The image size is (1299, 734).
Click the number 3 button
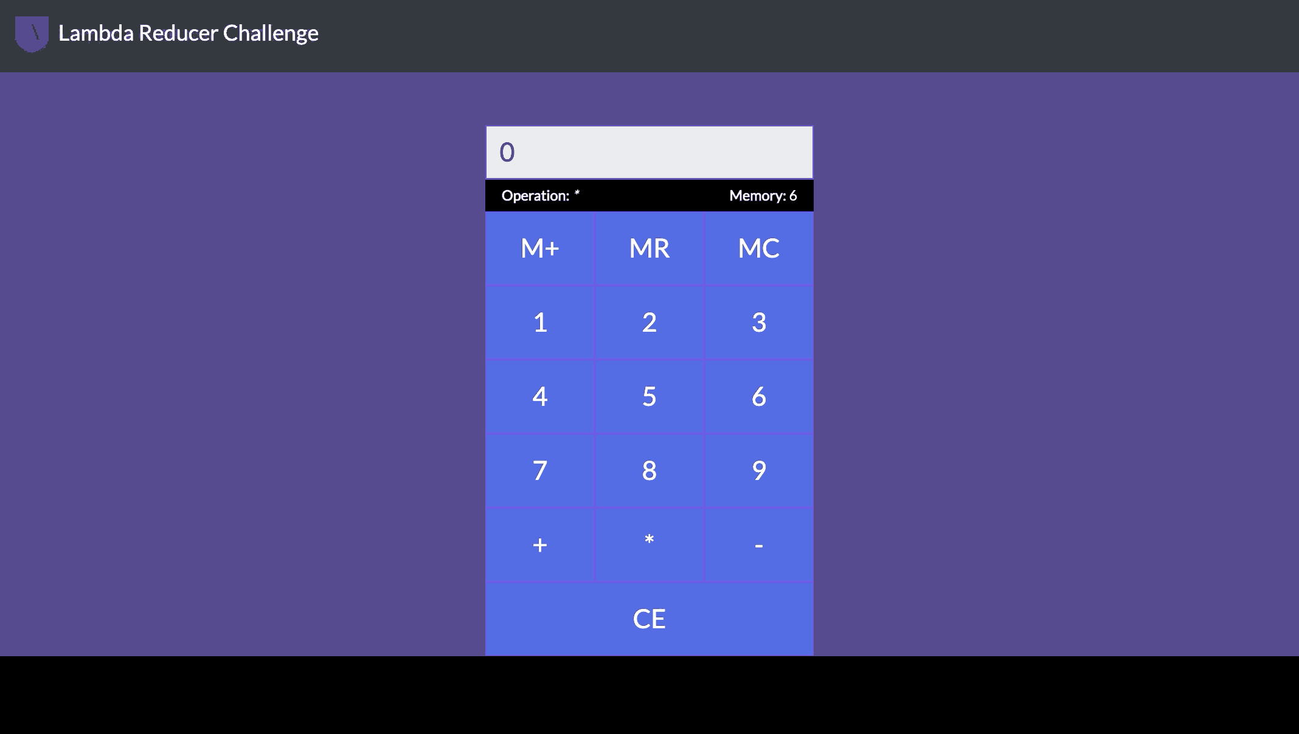click(x=758, y=321)
